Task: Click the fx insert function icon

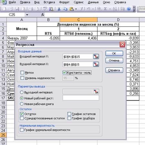Action: [42, 15]
